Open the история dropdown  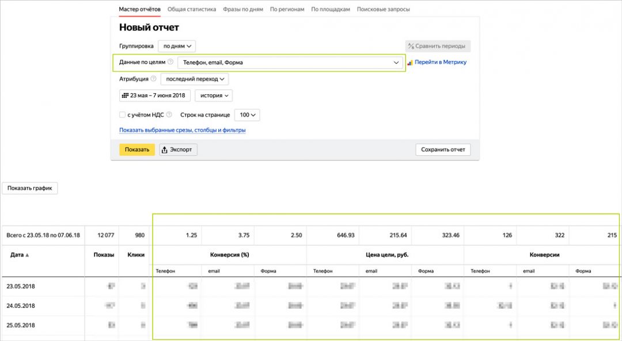[214, 95]
